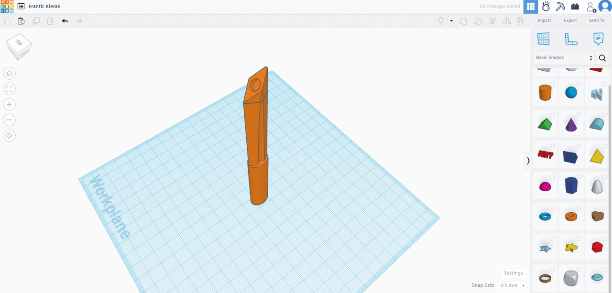
Task: Open the Basic Shapes library dropdown
Action: click(x=564, y=58)
